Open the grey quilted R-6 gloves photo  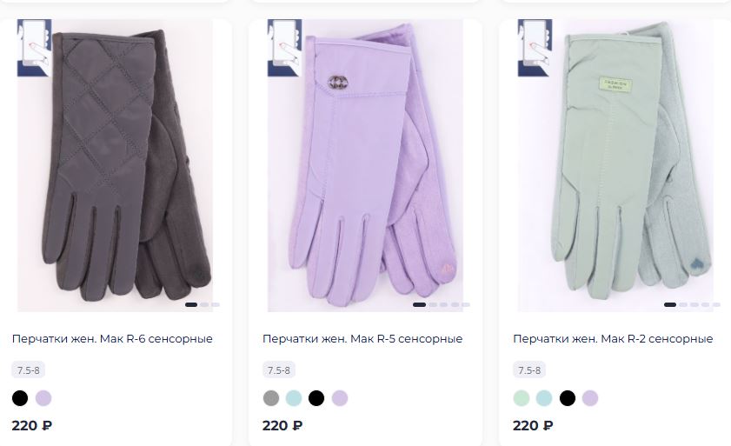115,165
